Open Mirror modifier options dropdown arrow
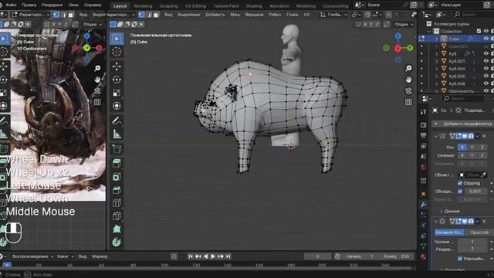The image size is (494, 278). tap(478, 136)
